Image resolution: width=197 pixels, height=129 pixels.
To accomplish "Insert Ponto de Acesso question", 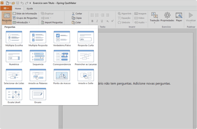I will tap(62, 77).
